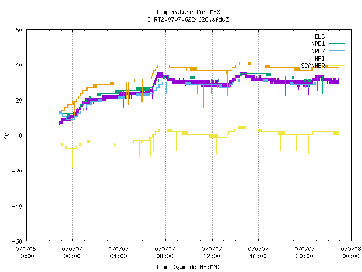Click the NPI legend label
The height and width of the screenshot is (272, 362).
coord(320,58)
